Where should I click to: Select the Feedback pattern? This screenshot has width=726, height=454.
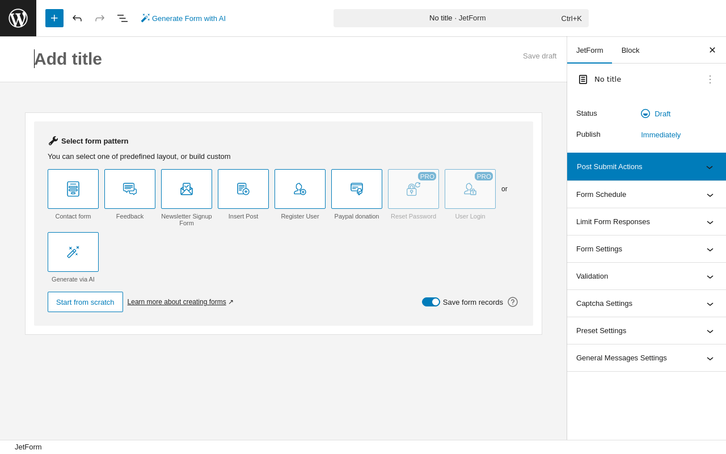tap(130, 189)
